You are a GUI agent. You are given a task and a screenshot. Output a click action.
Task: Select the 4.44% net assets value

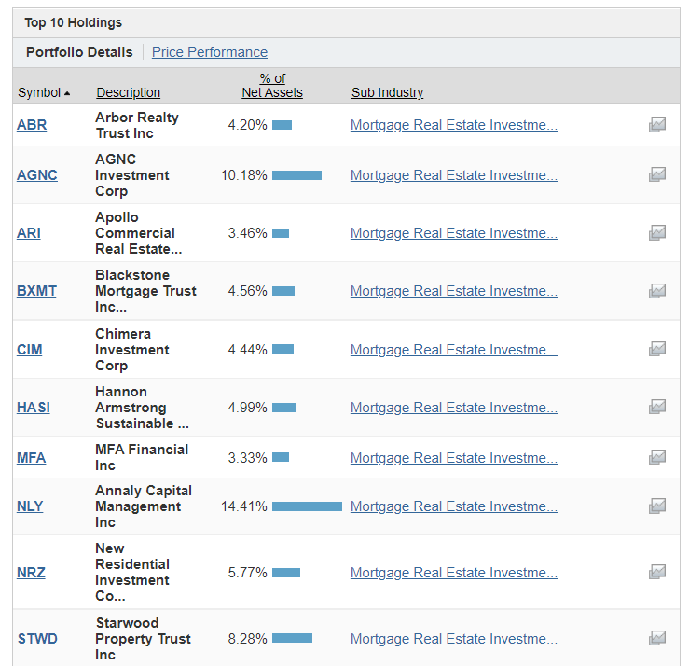coord(247,350)
